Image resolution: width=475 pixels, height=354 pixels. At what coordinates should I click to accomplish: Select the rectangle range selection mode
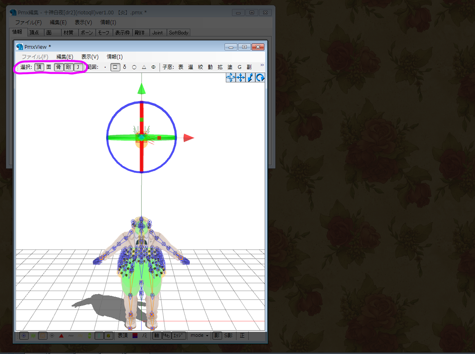pos(115,67)
